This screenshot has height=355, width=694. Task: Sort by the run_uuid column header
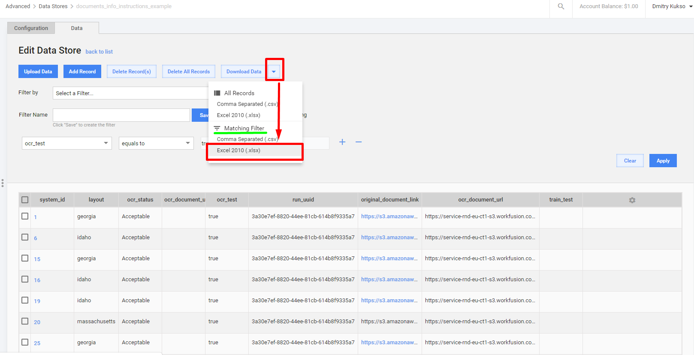(303, 200)
